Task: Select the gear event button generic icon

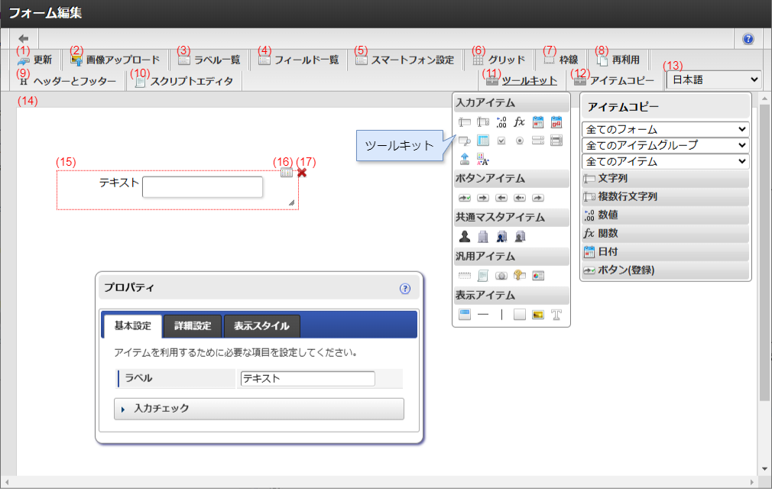Action: [x=501, y=276]
